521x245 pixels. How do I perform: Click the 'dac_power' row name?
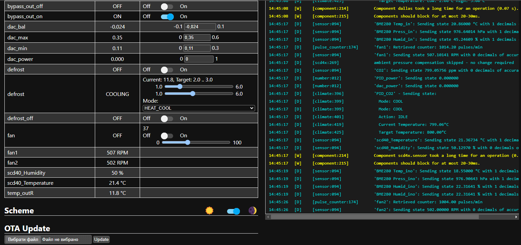(x=20, y=59)
